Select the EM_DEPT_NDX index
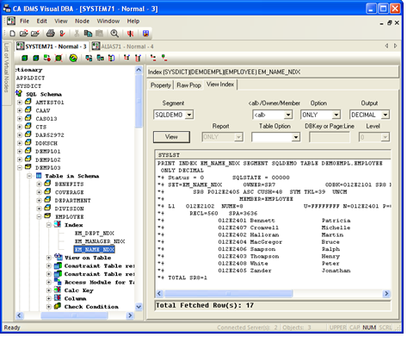The height and width of the screenshot is (337, 407). click(x=95, y=234)
